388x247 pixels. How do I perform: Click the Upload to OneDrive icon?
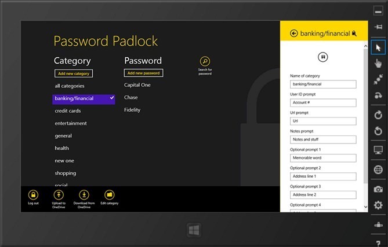click(x=59, y=195)
